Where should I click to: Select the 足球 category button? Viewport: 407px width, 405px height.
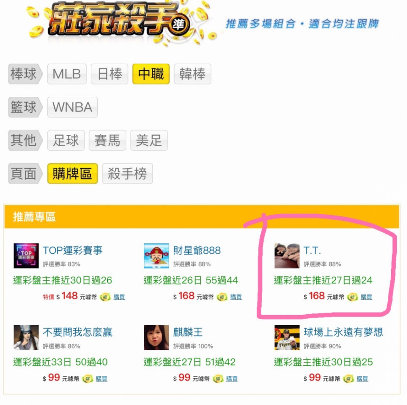(66, 140)
